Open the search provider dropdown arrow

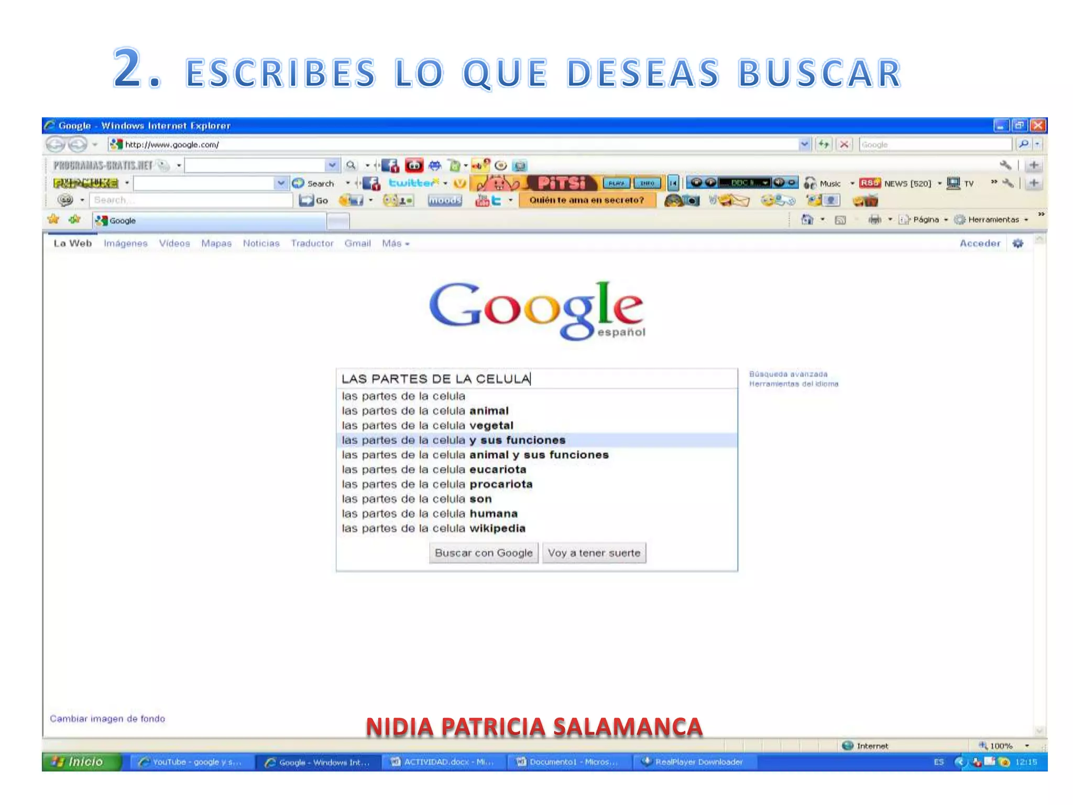(1038, 144)
